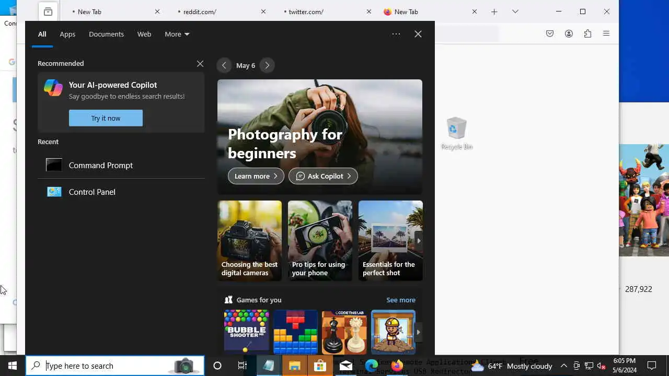Open clock showing 6:05 PM
This screenshot has height=376, width=669.
point(625,366)
